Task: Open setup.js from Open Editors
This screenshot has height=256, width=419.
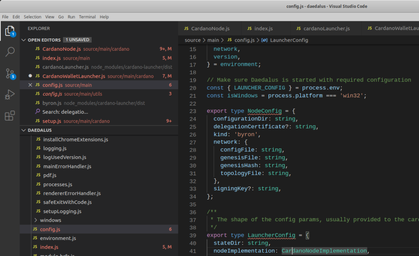Action: [99, 121]
